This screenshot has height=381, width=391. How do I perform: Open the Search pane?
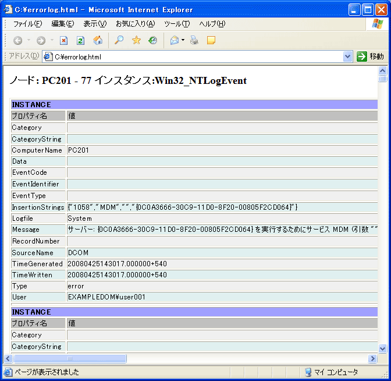point(119,41)
